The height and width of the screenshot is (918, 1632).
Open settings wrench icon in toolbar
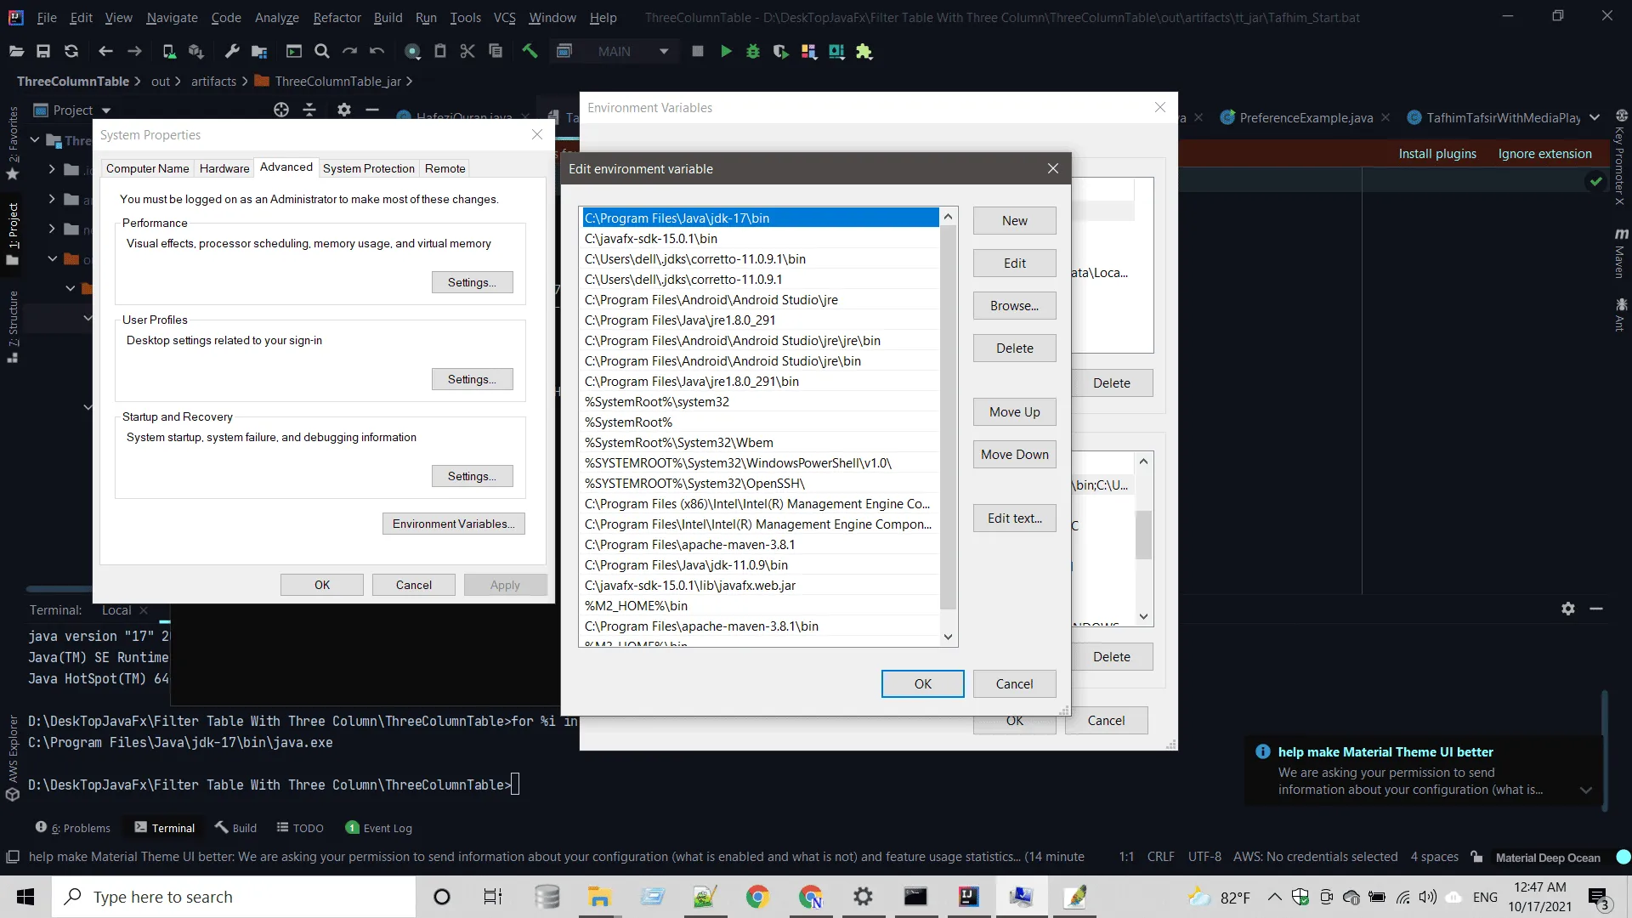click(231, 52)
